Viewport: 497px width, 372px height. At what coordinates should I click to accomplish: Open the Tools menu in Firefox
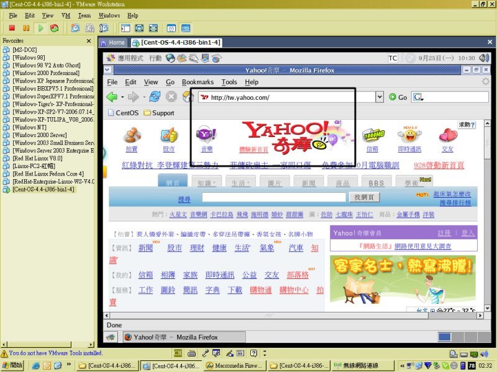[229, 82]
